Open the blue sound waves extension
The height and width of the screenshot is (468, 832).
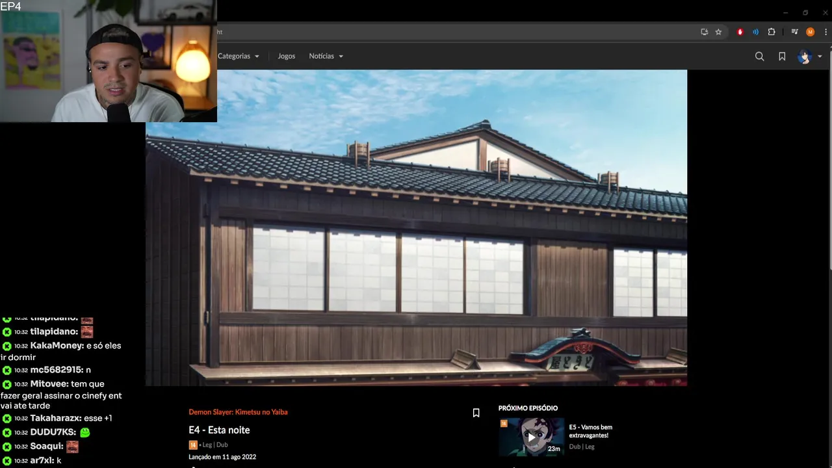click(x=755, y=32)
